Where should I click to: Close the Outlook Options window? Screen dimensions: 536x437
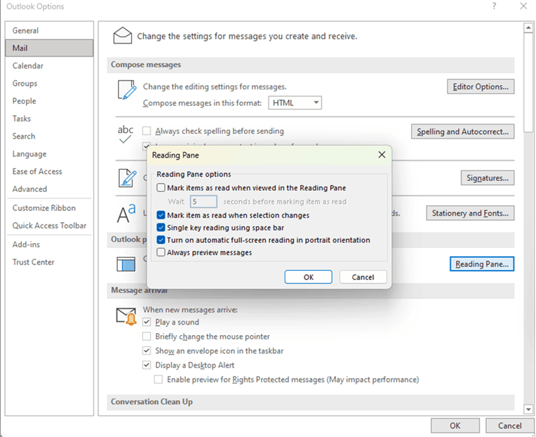tap(524, 6)
